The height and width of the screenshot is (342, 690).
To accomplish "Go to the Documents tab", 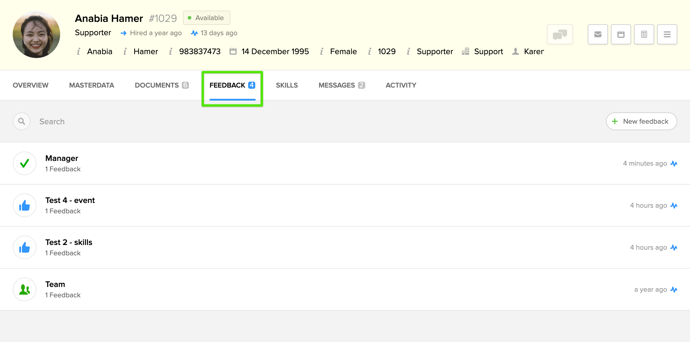I will point(162,85).
